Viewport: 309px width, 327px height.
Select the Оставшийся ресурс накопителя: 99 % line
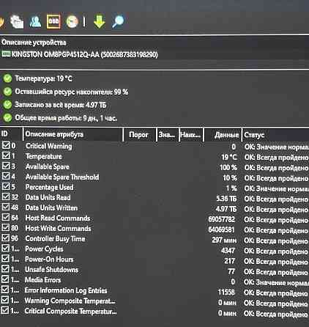pos(72,92)
